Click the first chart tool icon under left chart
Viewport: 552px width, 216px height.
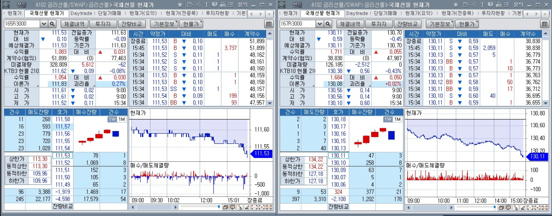225,207
